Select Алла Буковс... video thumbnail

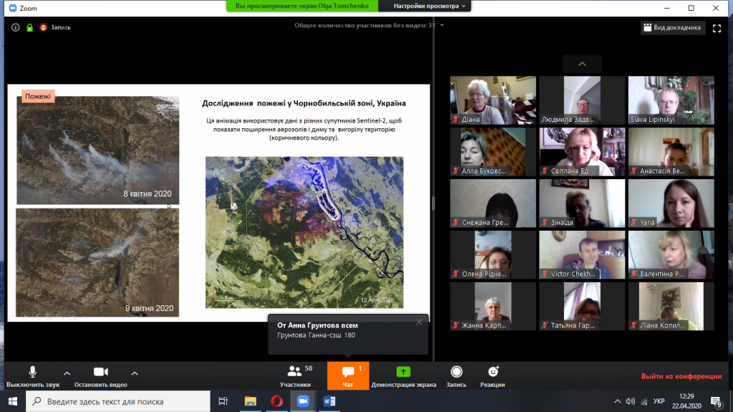tap(492, 152)
